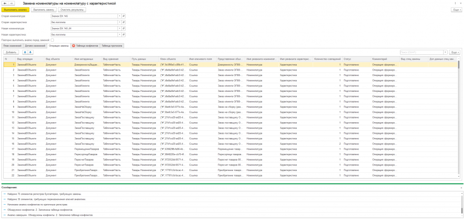Go forward with the right arrow
Viewport: 464px width, 219px height.
(11, 3)
